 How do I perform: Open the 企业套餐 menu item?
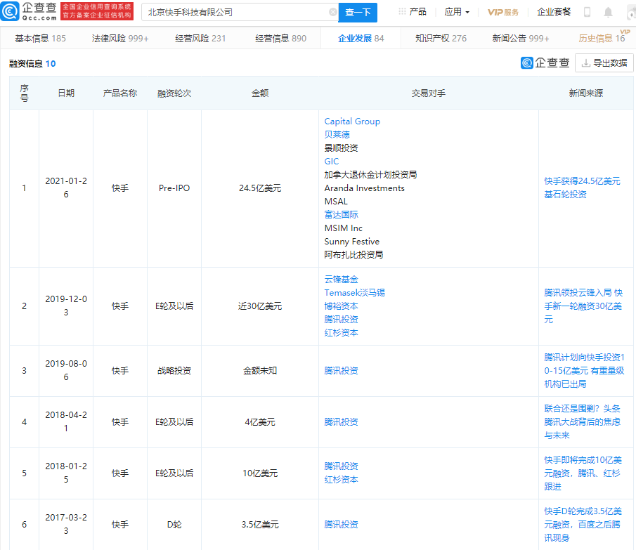click(x=554, y=12)
